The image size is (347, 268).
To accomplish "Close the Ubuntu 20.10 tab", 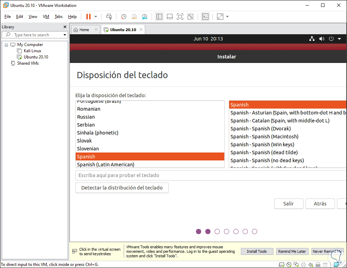I will (x=141, y=29).
